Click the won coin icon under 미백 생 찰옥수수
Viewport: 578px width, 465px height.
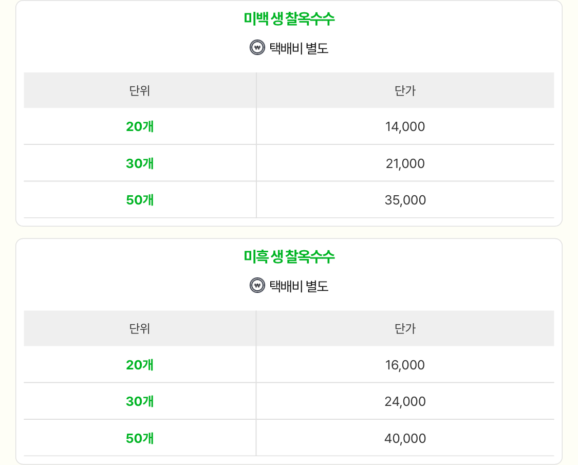point(257,48)
